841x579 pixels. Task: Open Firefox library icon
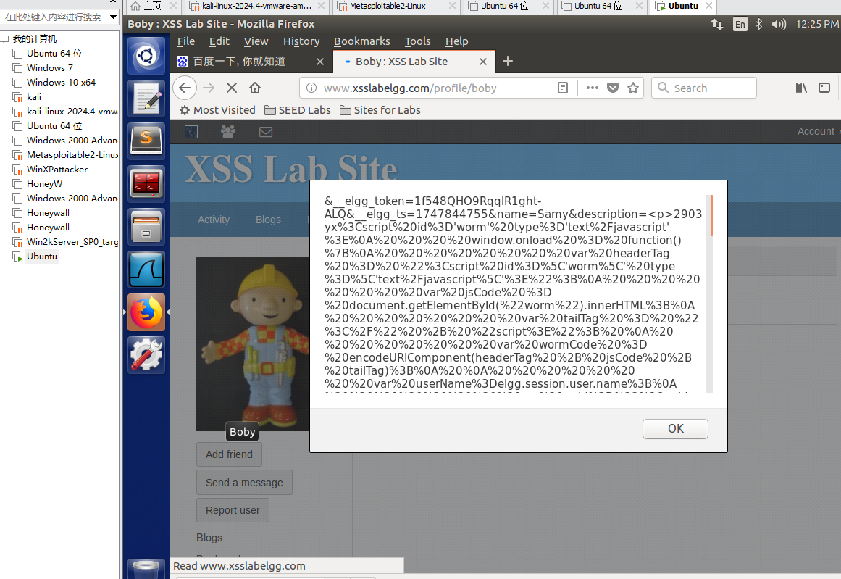pos(800,88)
